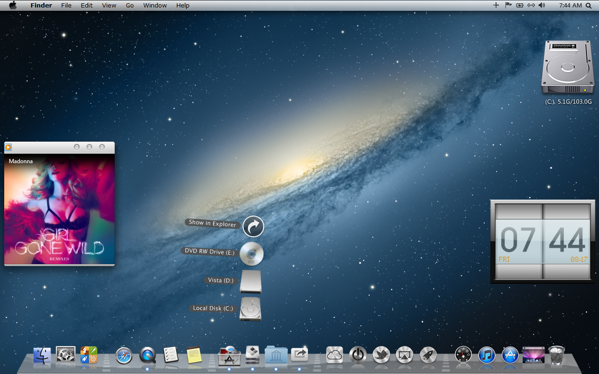Launch Safari compass icon in dock

click(124, 356)
